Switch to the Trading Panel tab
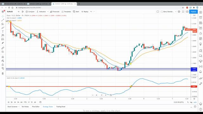203x114 pixels. [x=61, y=107]
